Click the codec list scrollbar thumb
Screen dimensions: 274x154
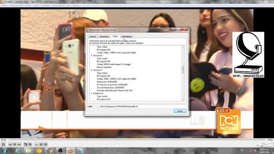click(x=183, y=70)
